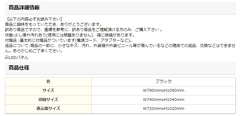This screenshot has width=241, height=116.
Task: Click the 状態 condition description line
Action: (70, 35)
